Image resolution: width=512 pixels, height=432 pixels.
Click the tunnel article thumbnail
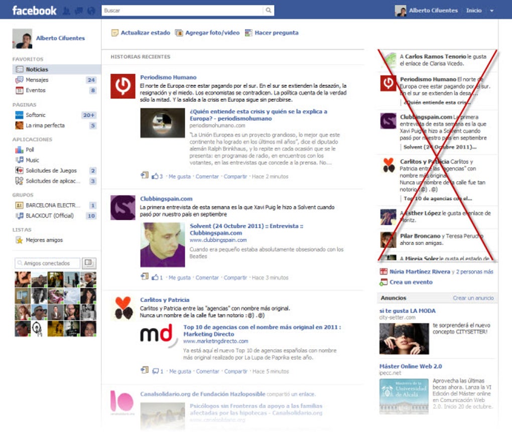(x=163, y=123)
